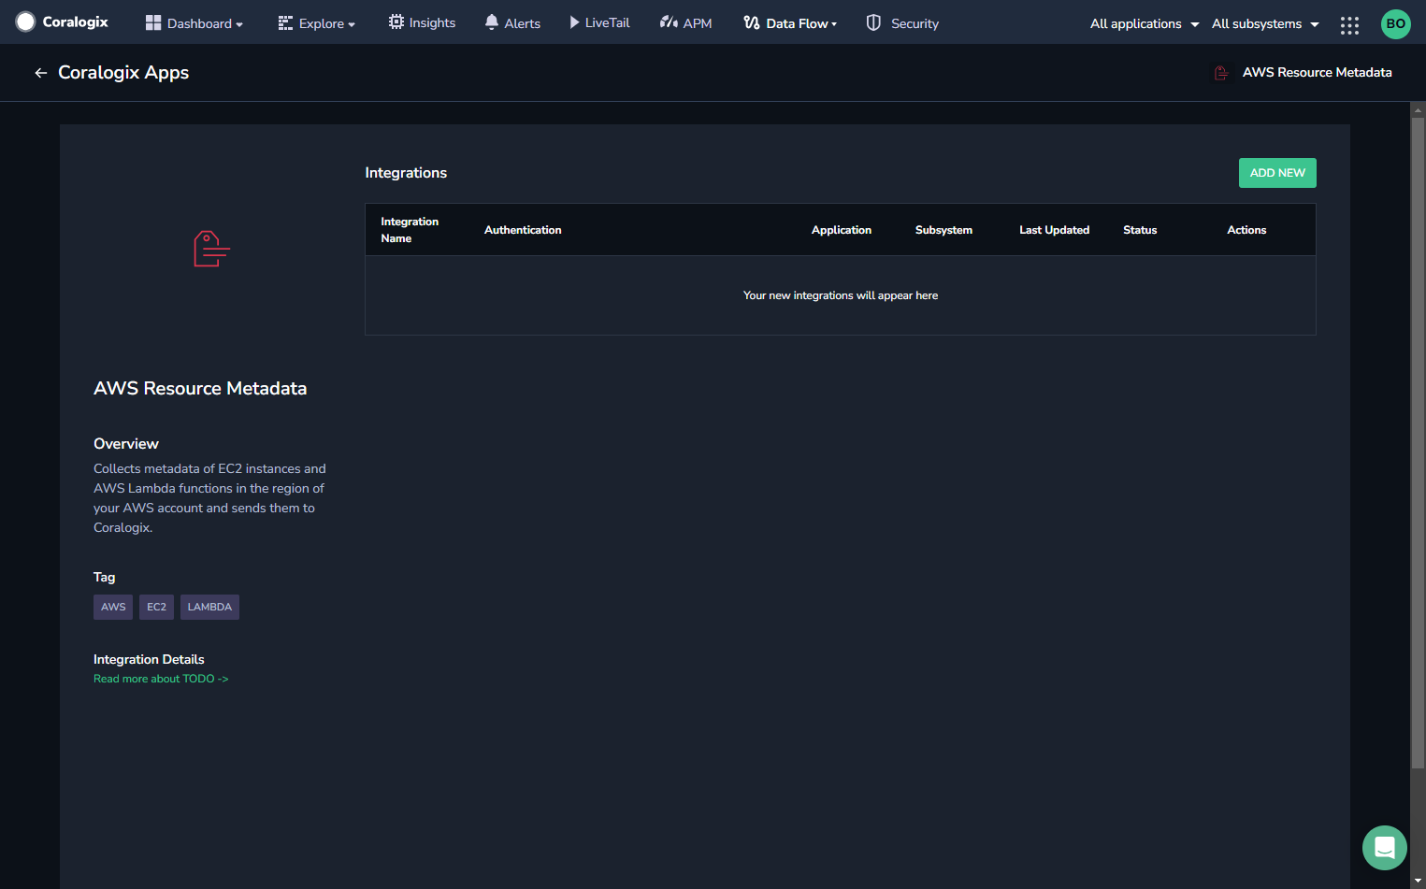Click the large red metadata tag icon
The width and height of the screenshot is (1426, 889).
click(211, 249)
